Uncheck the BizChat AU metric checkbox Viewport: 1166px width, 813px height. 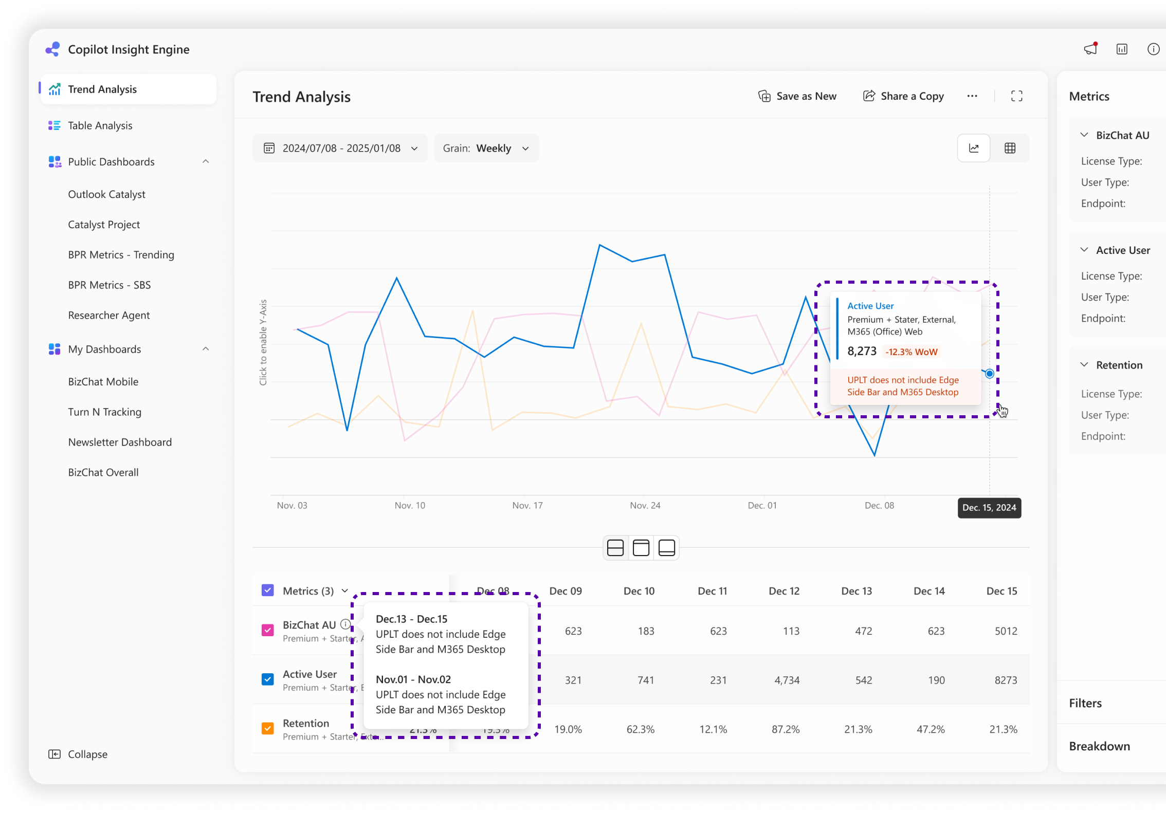[268, 630]
